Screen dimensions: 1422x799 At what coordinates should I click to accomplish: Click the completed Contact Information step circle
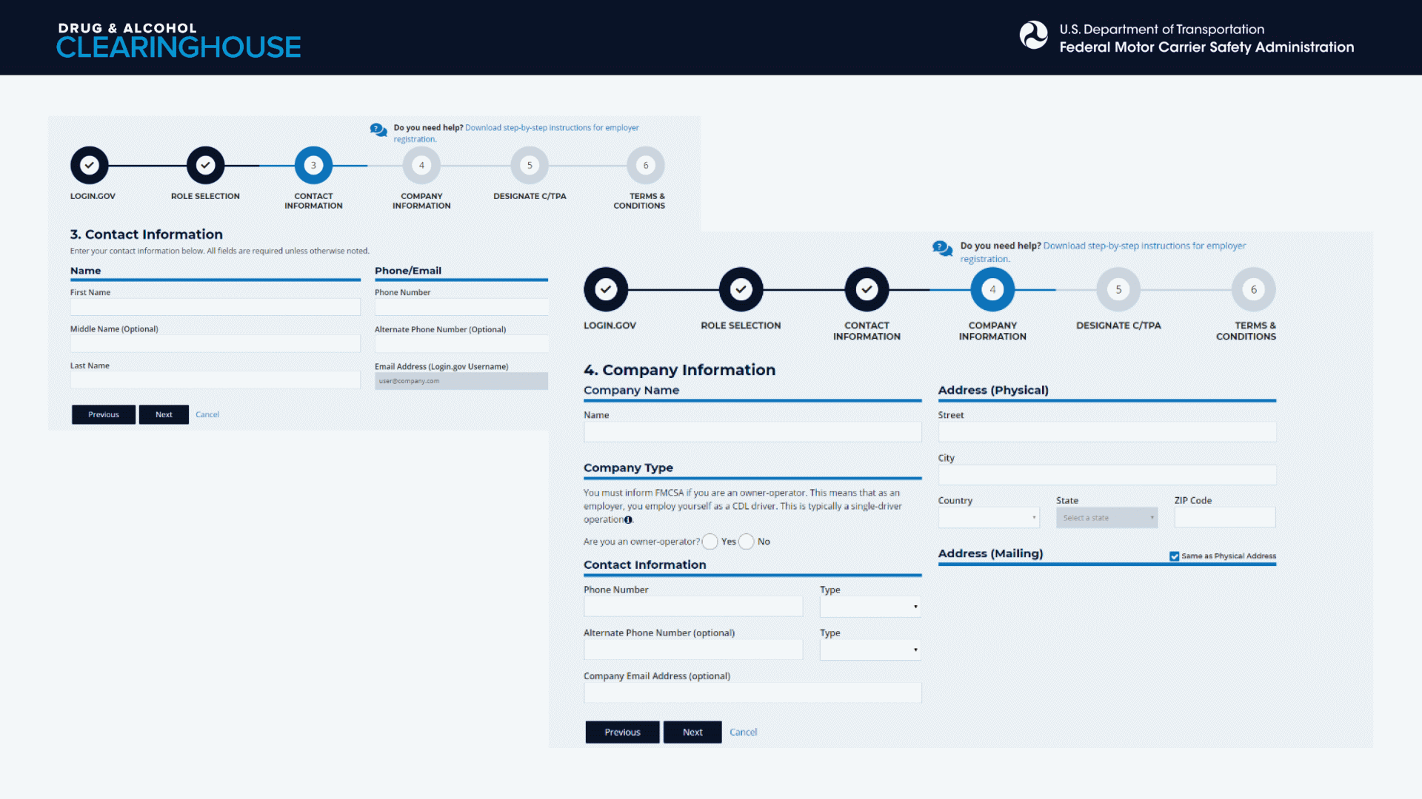(x=867, y=289)
